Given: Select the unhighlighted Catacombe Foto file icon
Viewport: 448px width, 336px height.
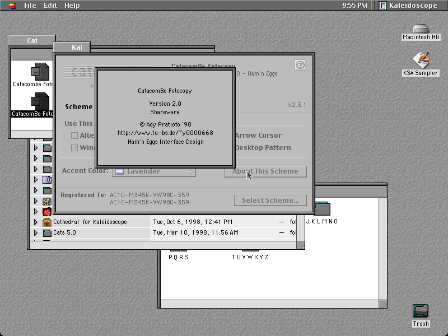Looking at the screenshot, I should tap(40, 72).
